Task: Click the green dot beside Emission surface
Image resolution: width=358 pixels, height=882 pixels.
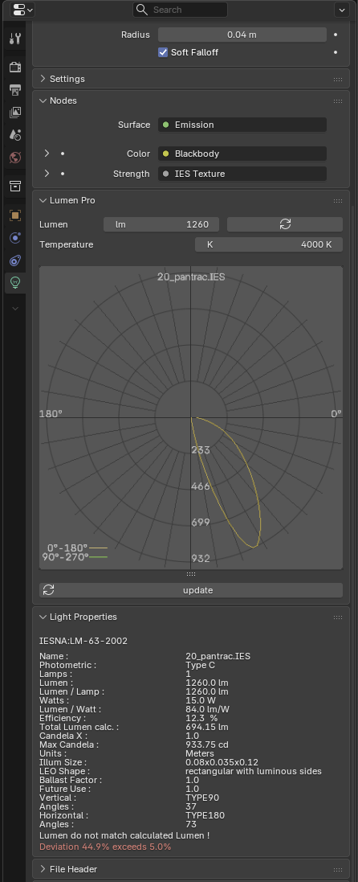Action: point(166,125)
